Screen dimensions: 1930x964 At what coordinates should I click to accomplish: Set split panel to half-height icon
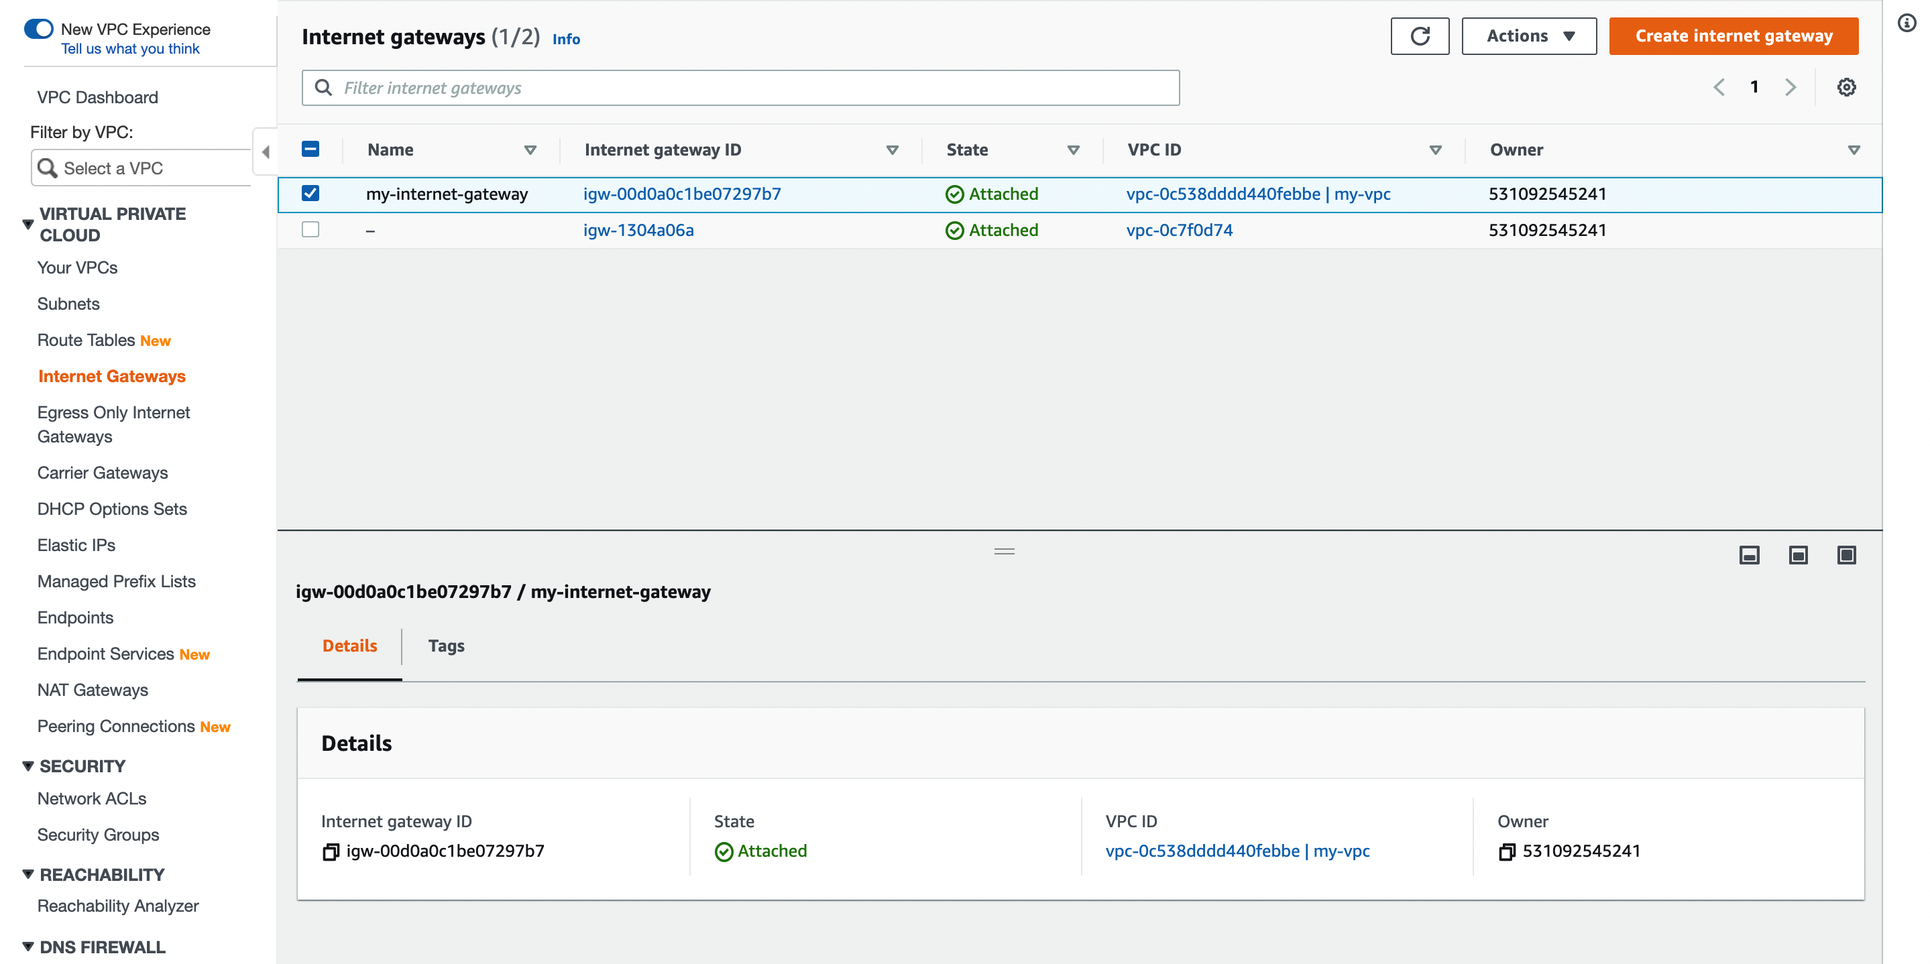click(x=1797, y=555)
